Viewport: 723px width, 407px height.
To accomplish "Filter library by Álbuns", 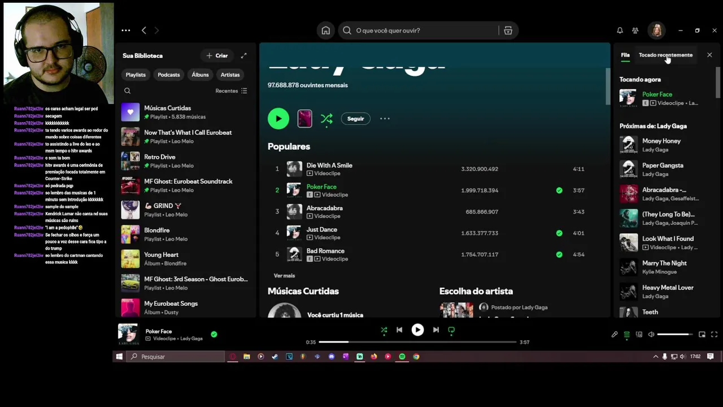I will (x=200, y=75).
